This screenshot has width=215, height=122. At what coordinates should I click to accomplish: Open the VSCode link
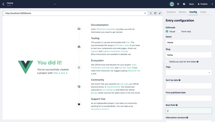tap(119, 45)
